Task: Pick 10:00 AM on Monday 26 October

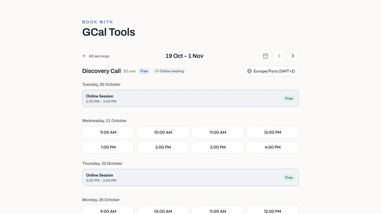Action: pos(163,210)
